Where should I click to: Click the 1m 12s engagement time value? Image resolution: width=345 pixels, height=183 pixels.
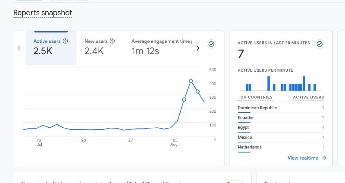[x=145, y=51]
